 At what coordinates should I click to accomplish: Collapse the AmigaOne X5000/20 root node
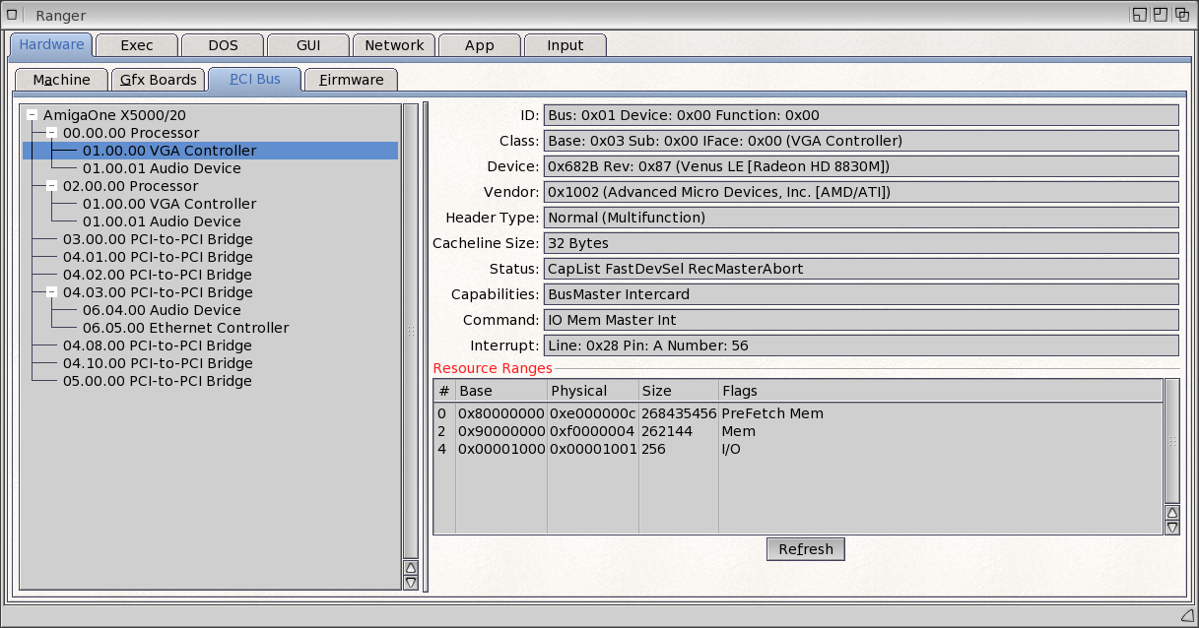[x=32, y=115]
